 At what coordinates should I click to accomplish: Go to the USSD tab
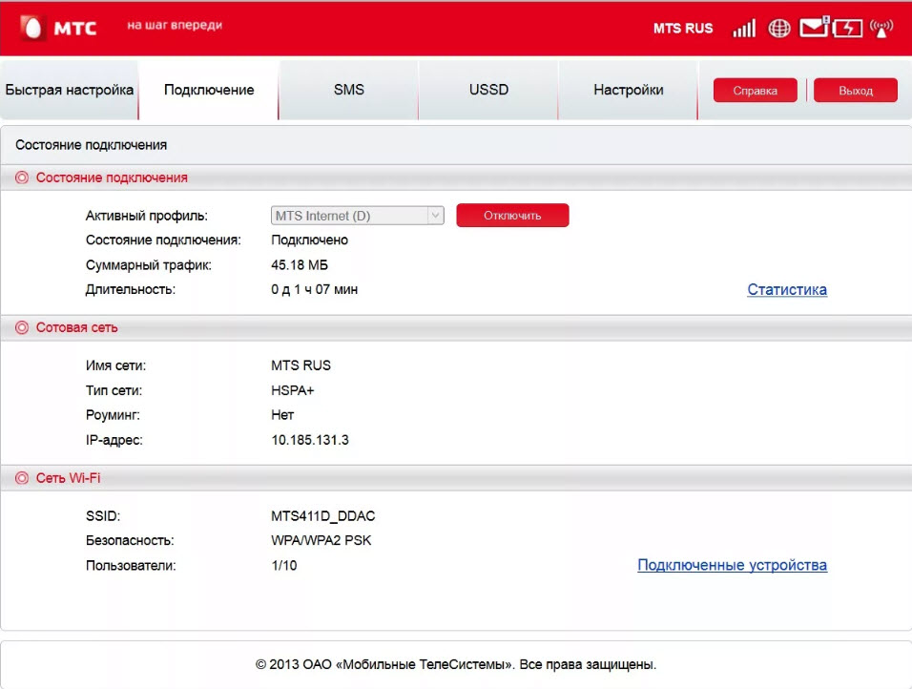[x=488, y=90]
